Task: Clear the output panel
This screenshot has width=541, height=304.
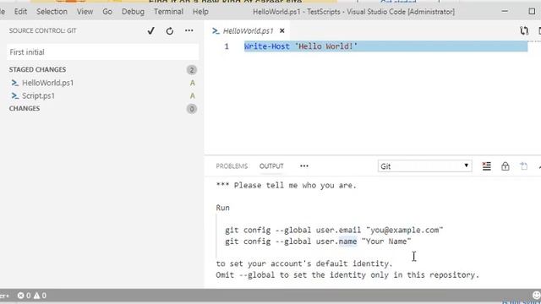Action: (487, 166)
